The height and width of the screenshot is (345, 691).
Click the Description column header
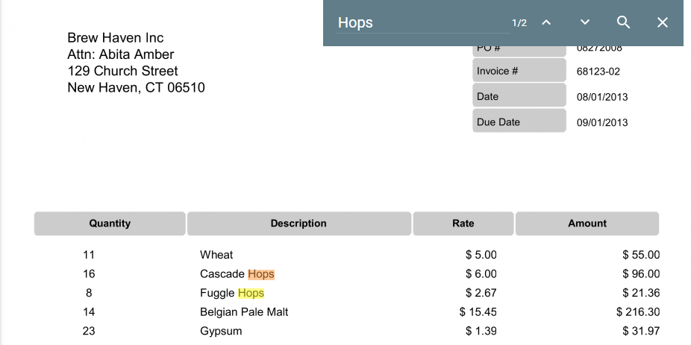tap(298, 224)
